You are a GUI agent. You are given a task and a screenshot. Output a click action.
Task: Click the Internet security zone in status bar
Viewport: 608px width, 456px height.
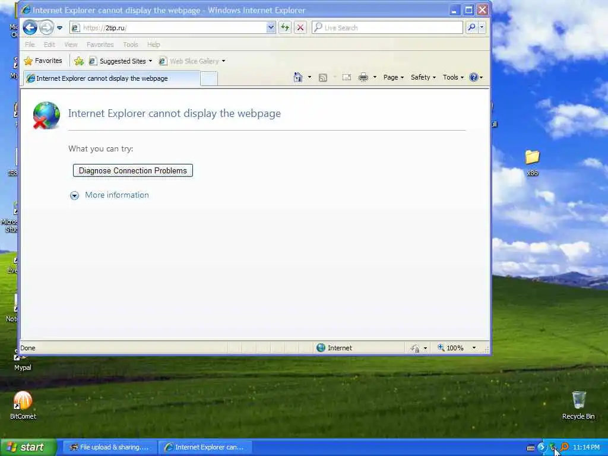[x=334, y=348]
